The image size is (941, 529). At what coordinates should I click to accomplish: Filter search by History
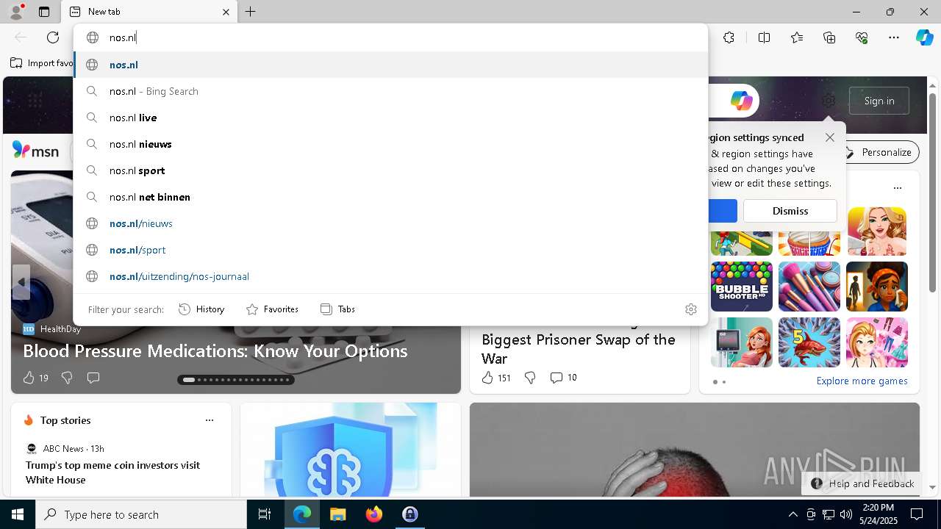click(x=201, y=309)
